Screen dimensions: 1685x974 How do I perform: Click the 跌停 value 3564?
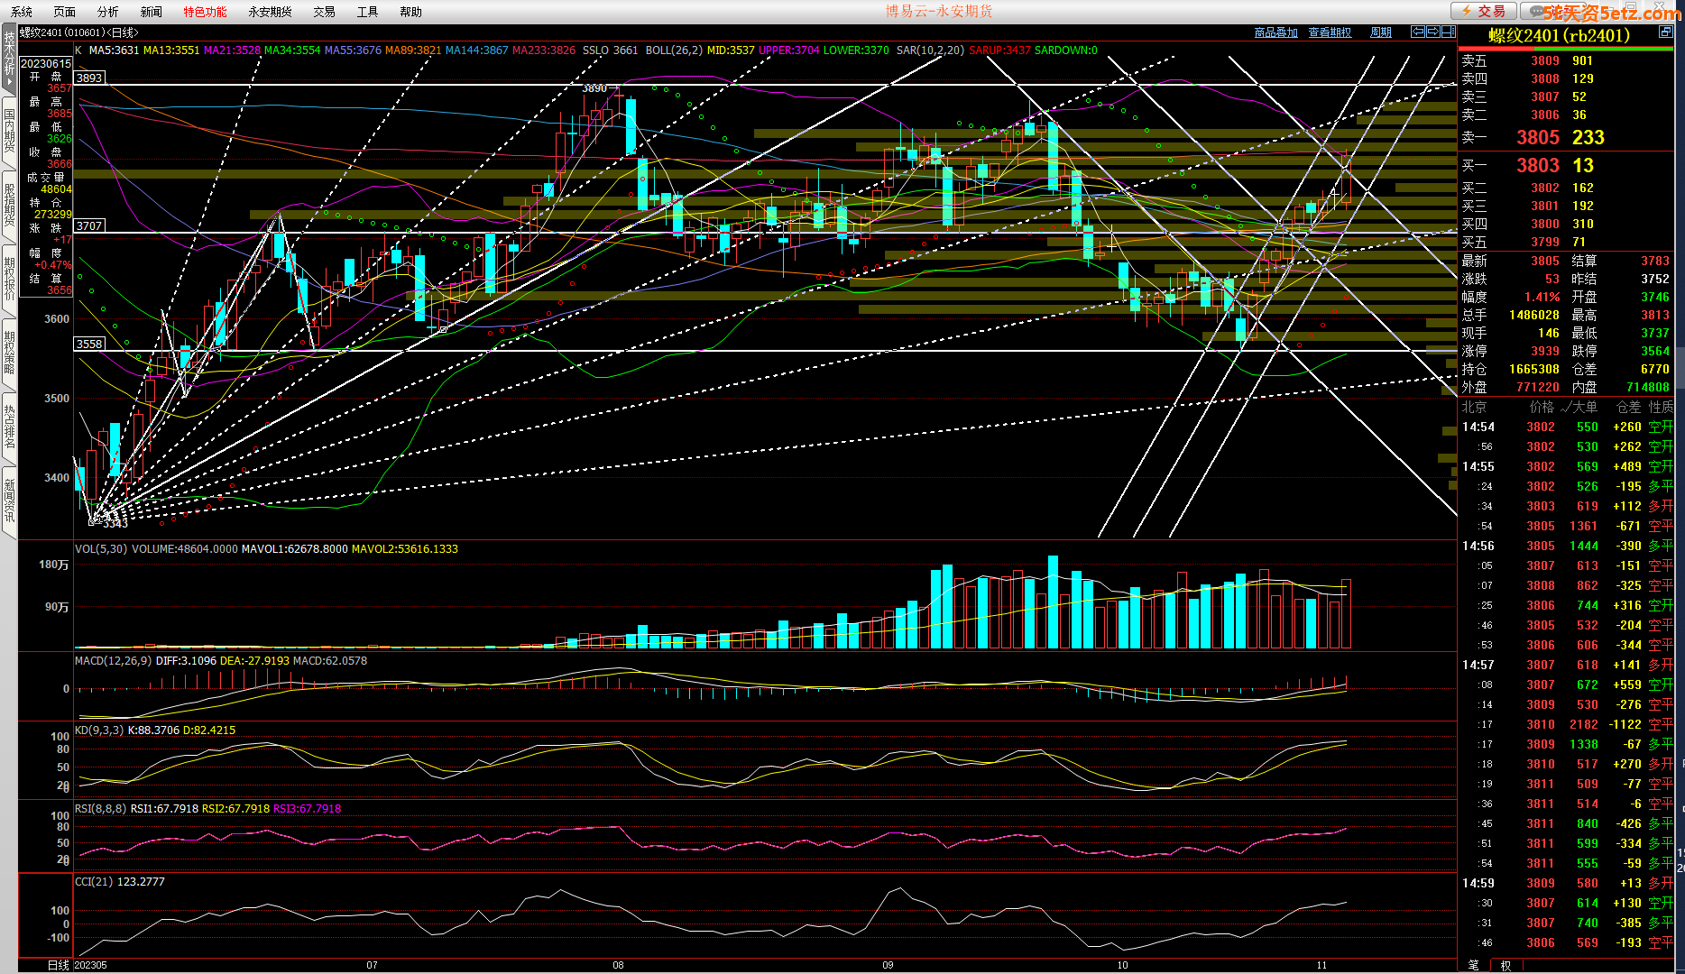tap(1655, 352)
